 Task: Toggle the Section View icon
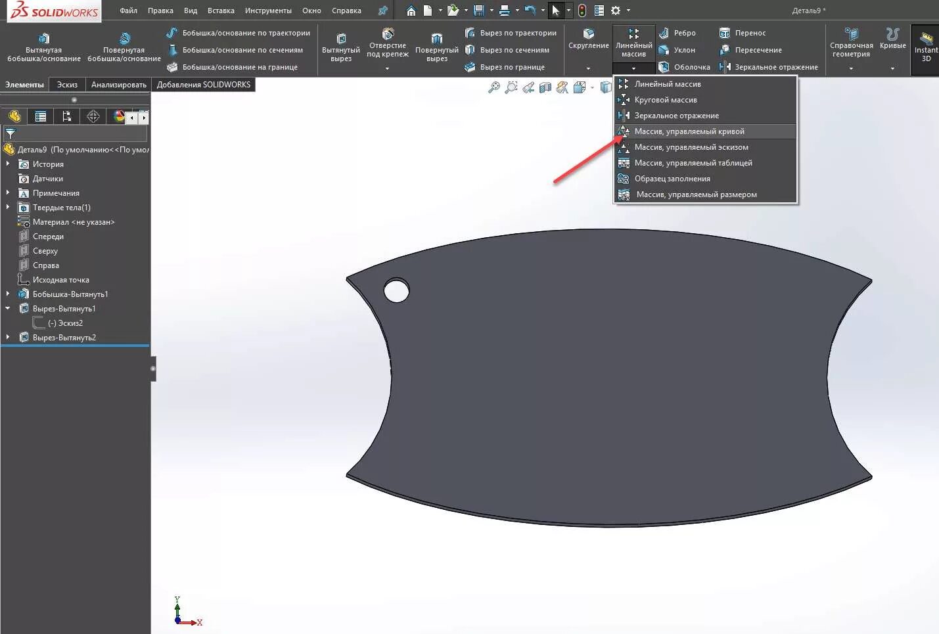click(x=545, y=87)
